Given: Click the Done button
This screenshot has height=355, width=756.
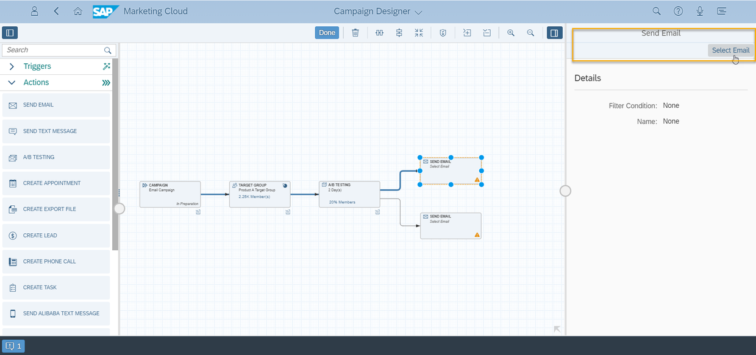Looking at the screenshot, I should point(327,33).
